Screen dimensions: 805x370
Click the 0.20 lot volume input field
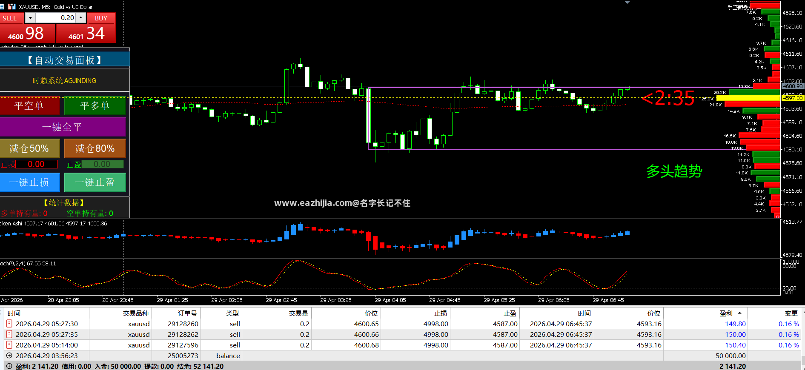pos(55,18)
